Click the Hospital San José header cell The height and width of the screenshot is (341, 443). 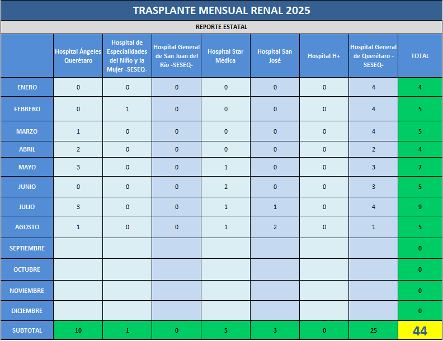click(275, 56)
